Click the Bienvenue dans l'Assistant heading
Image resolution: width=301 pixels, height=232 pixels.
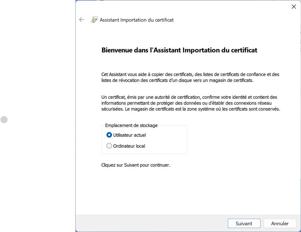click(179, 50)
